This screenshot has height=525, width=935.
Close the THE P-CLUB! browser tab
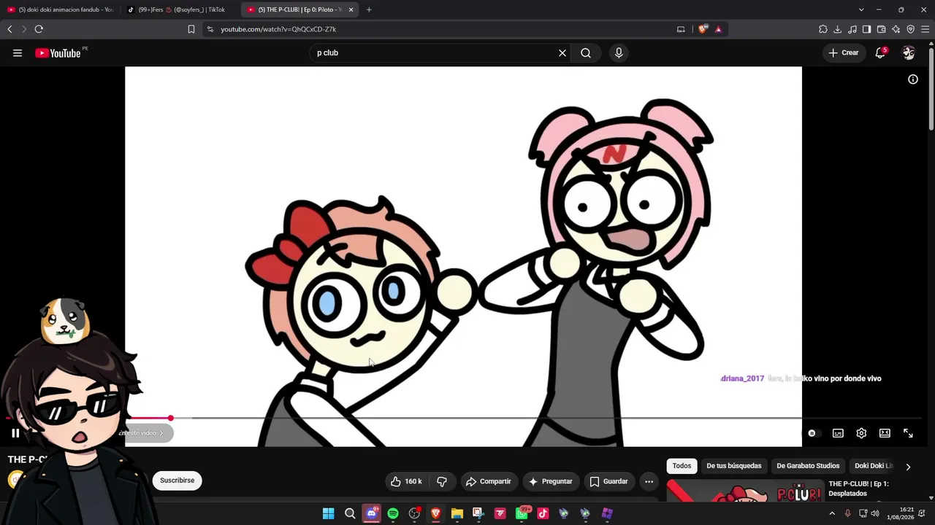click(351, 9)
